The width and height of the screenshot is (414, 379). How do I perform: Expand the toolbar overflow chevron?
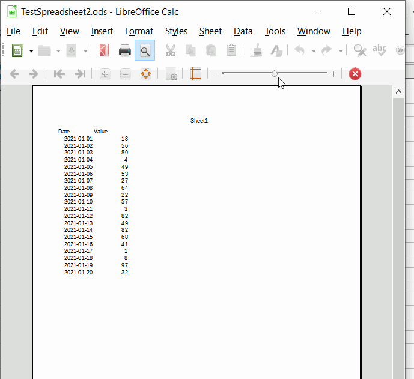click(400, 50)
